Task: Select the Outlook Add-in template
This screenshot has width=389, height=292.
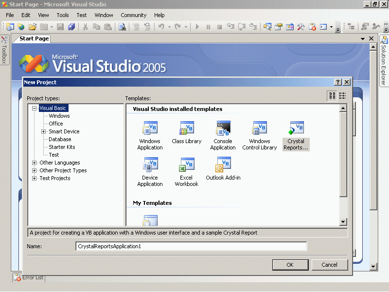Action: (223, 169)
